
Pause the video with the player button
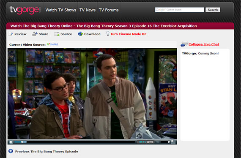tap(11, 142)
